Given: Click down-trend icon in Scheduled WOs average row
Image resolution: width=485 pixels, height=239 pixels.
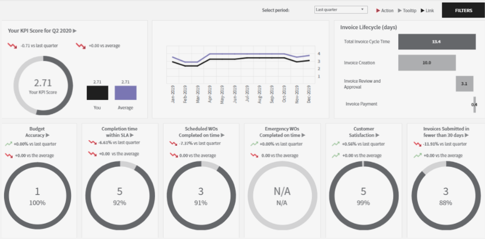Looking at the screenshot, I should click(174, 155).
